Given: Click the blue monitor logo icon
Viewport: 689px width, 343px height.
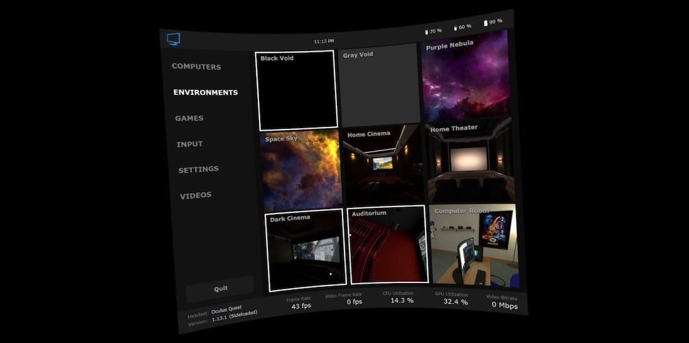Looking at the screenshot, I should click(174, 40).
